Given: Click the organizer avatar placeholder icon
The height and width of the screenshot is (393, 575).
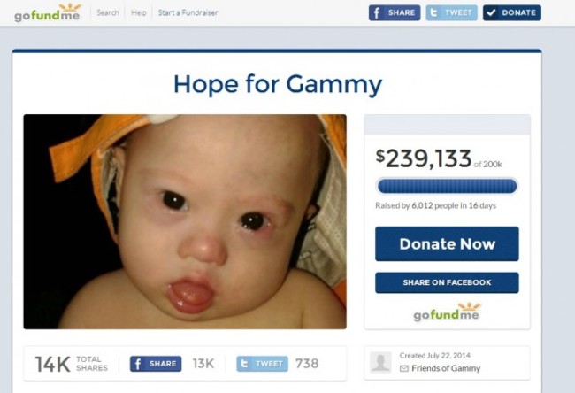Looking at the screenshot, I should pyautogui.click(x=380, y=363).
